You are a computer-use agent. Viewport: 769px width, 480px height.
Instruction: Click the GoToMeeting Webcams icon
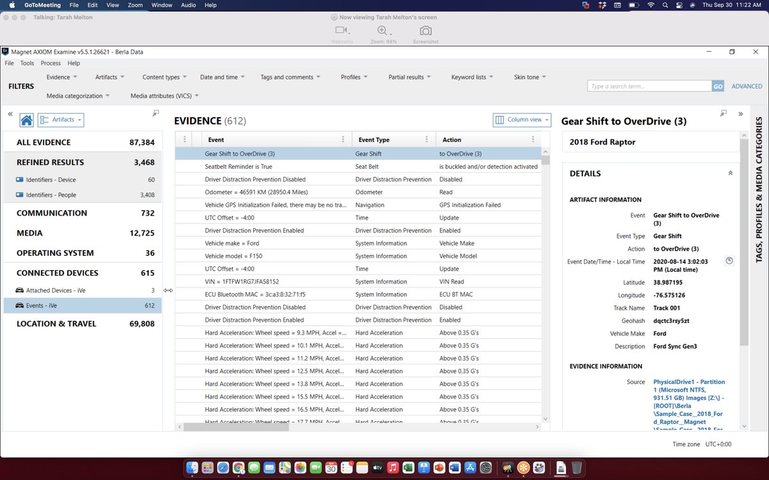[x=342, y=30]
